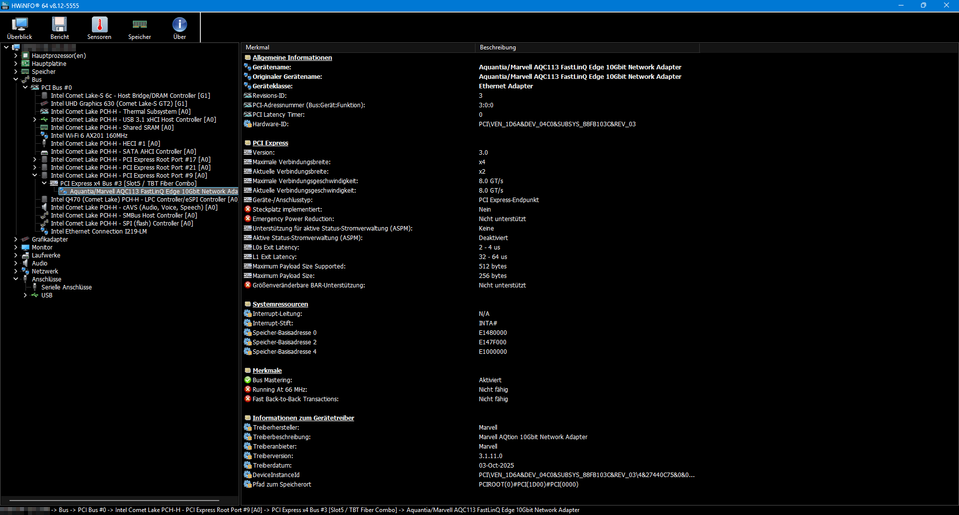Click the Emergency Power Reduction icon
The image size is (959, 515).
coord(247,219)
